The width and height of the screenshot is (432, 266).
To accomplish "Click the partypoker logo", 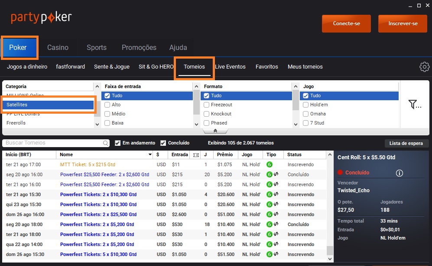I will click(x=41, y=18).
